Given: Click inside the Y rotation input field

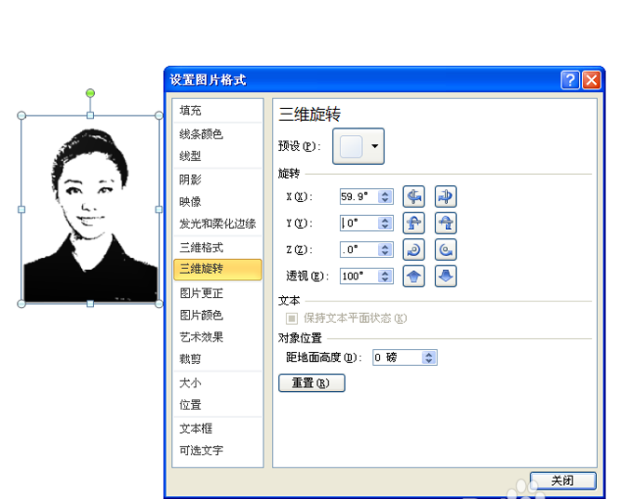Looking at the screenshot, I should [359, 223].
